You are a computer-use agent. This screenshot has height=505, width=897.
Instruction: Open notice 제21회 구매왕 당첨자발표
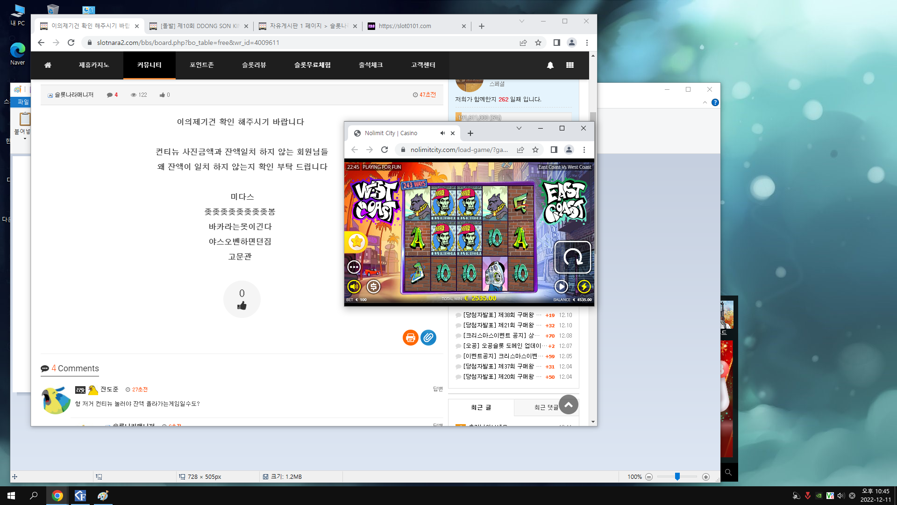coord(502,325)
